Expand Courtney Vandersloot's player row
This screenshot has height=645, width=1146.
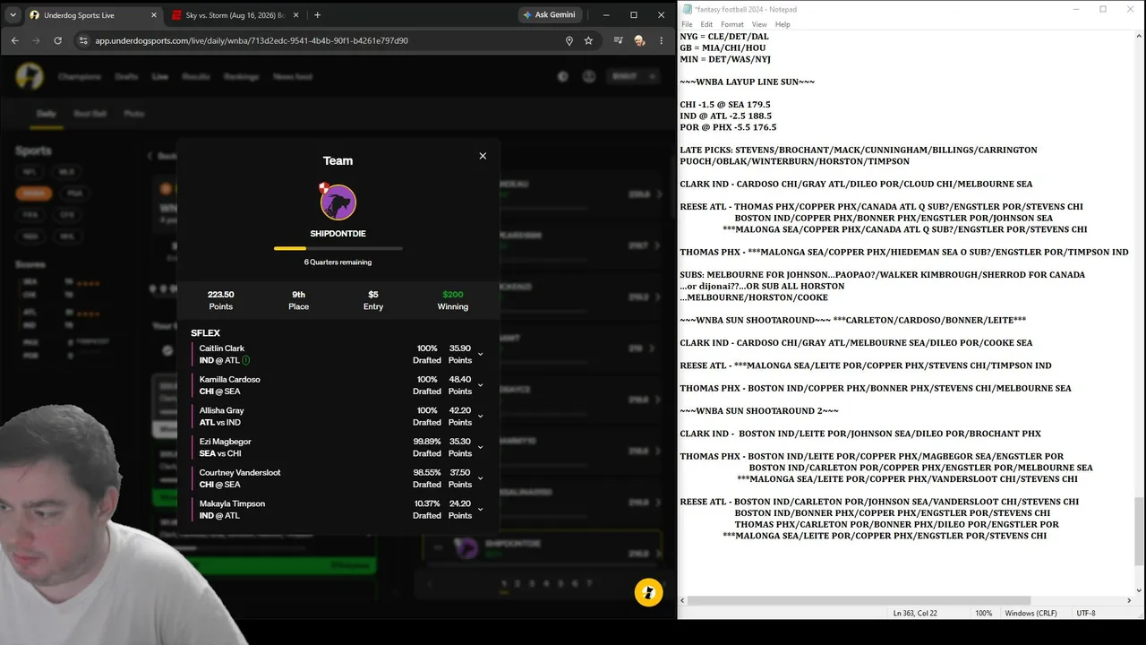pyautogui.click(x=480, y=478)
